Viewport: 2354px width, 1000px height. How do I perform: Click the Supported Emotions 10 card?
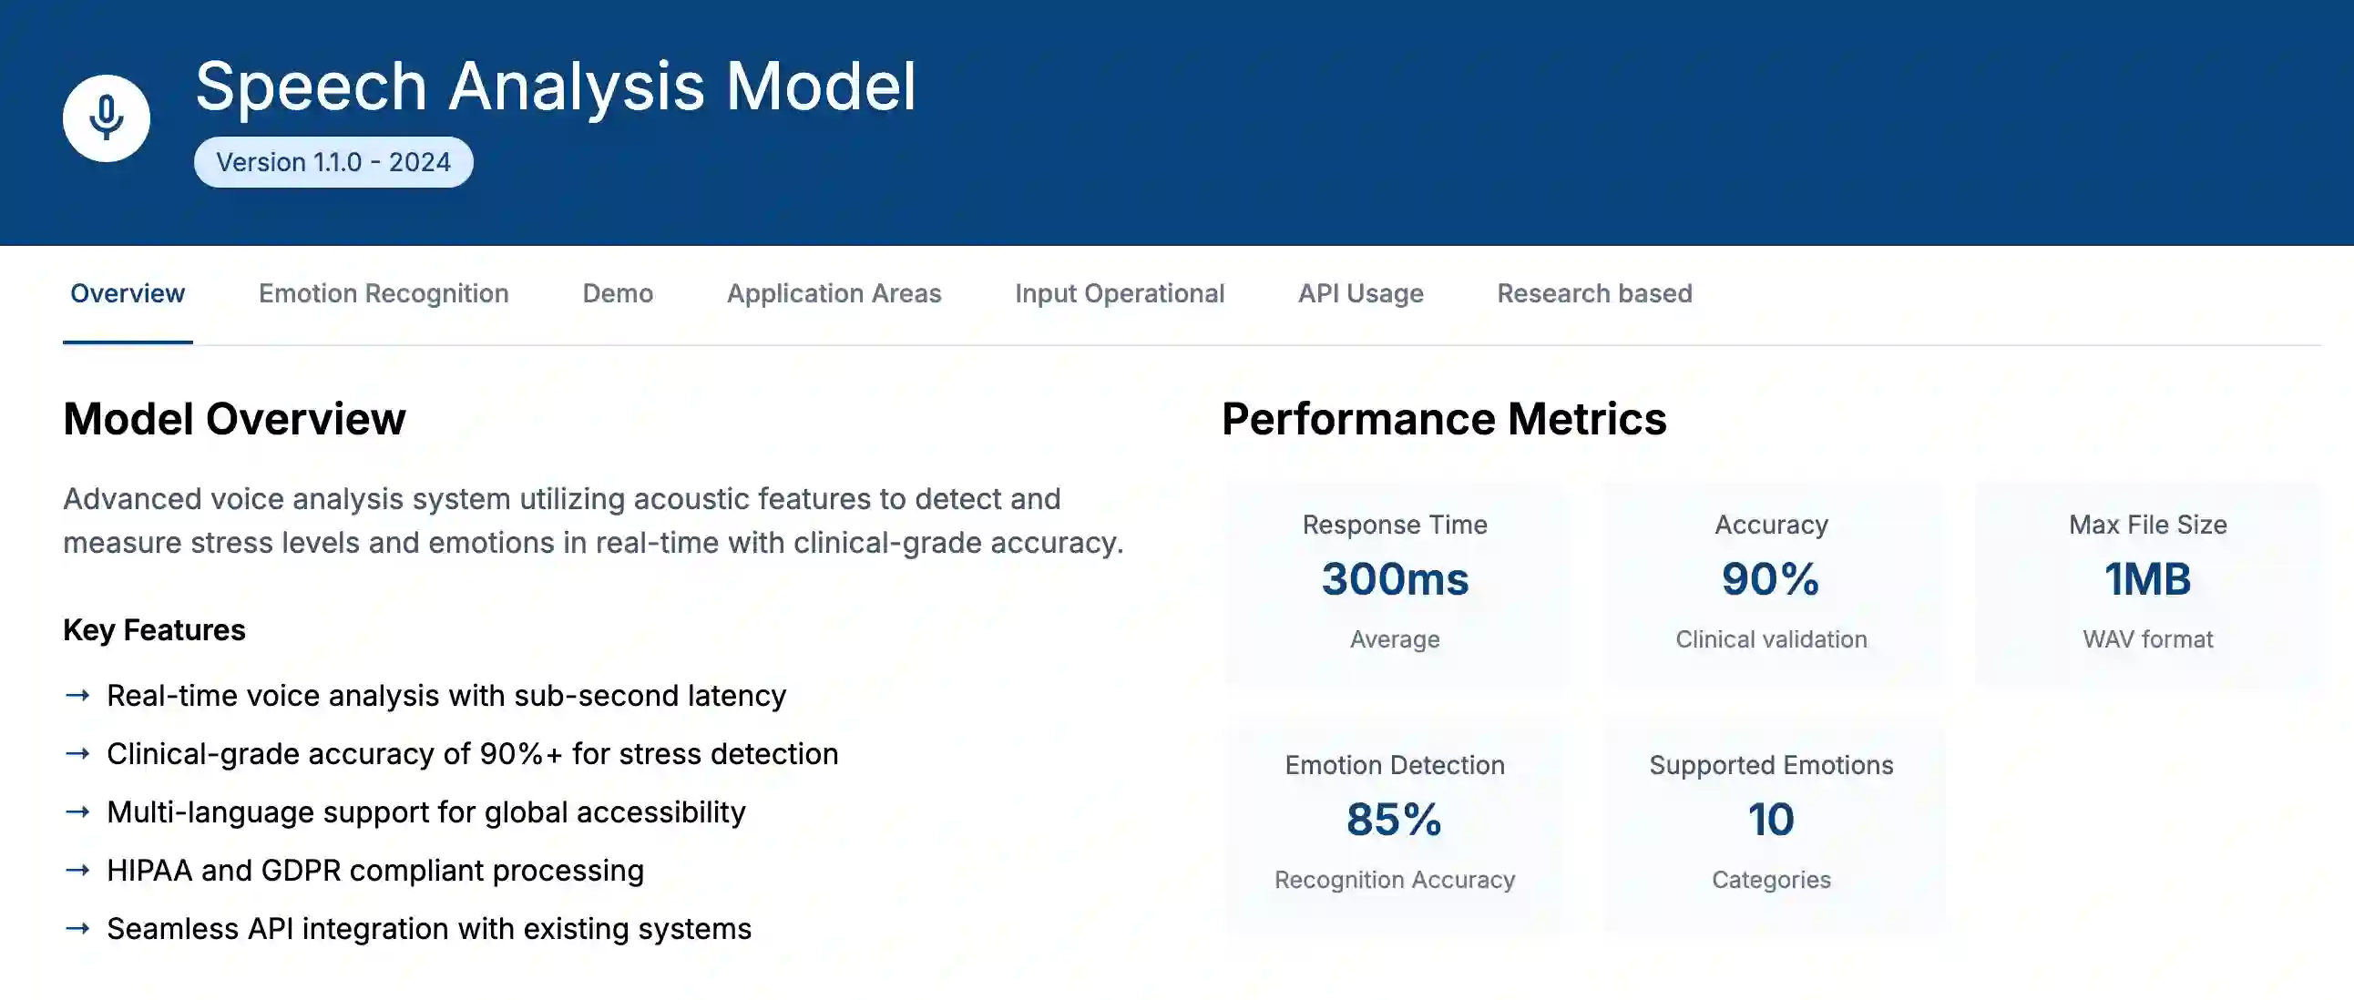(x=1771, y=821)
